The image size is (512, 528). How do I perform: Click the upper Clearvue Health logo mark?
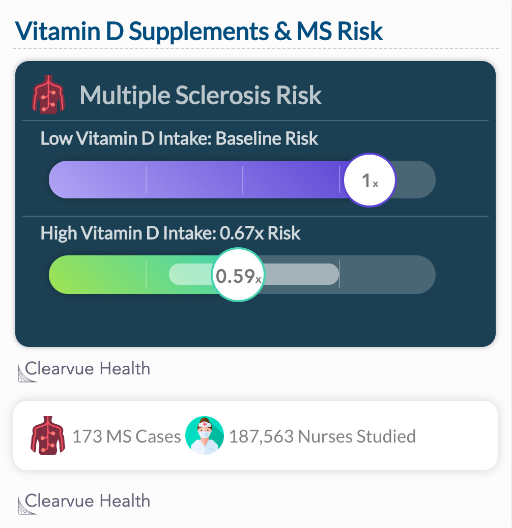tap(26, 373)
